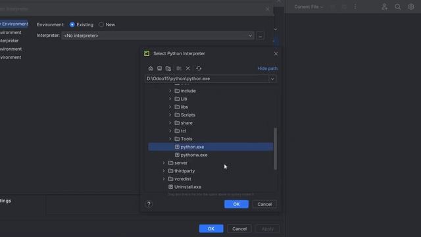Viewport: 421px width, 237px height.
Task: Expand the Lib folder
Action: pyautogui.click(x=170, y=99)
